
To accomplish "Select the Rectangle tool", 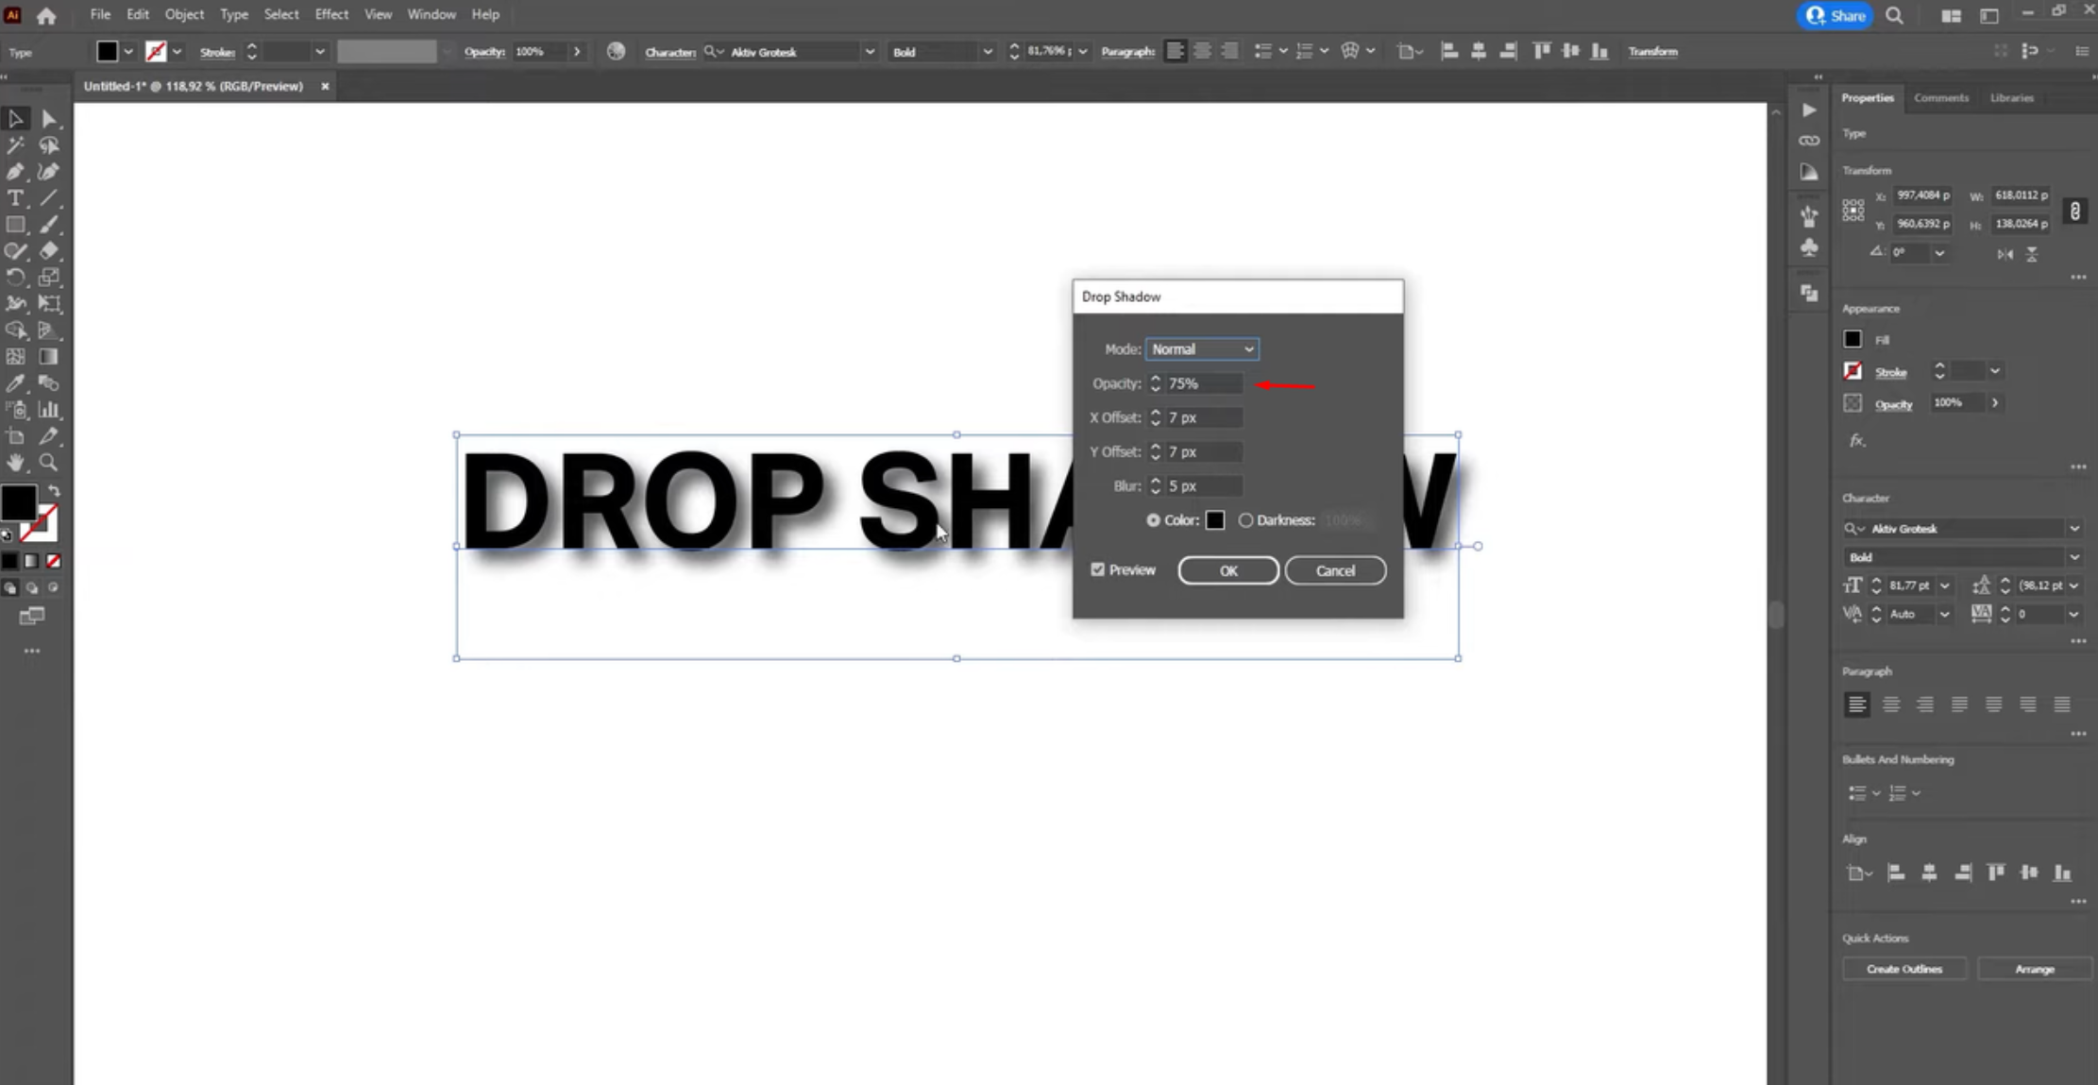I will pos(15,225).
